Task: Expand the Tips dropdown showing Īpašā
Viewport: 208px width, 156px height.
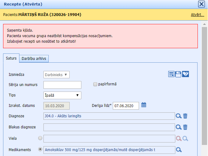Action: 62,95
